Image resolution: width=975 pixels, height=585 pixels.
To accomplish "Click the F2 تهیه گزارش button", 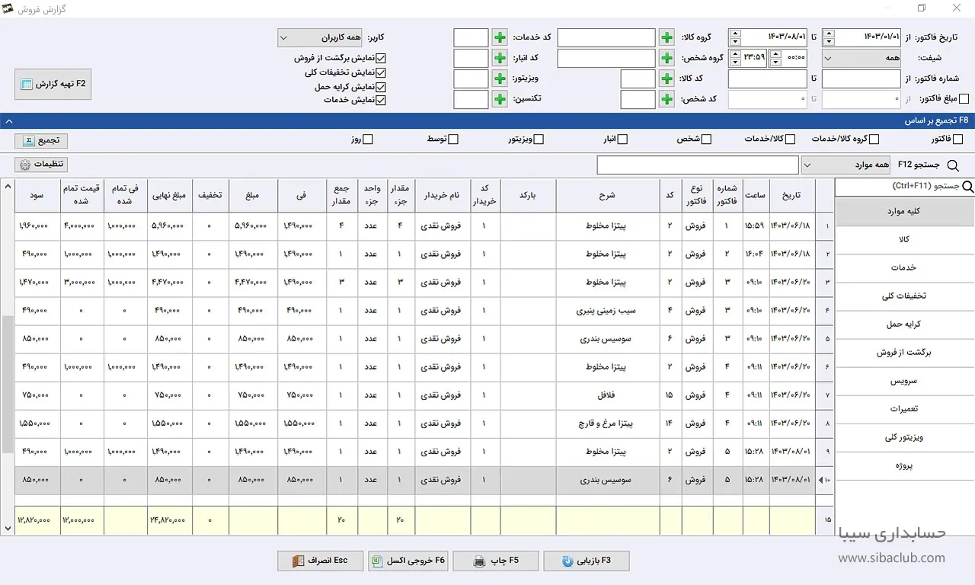I will pos(53,84).
